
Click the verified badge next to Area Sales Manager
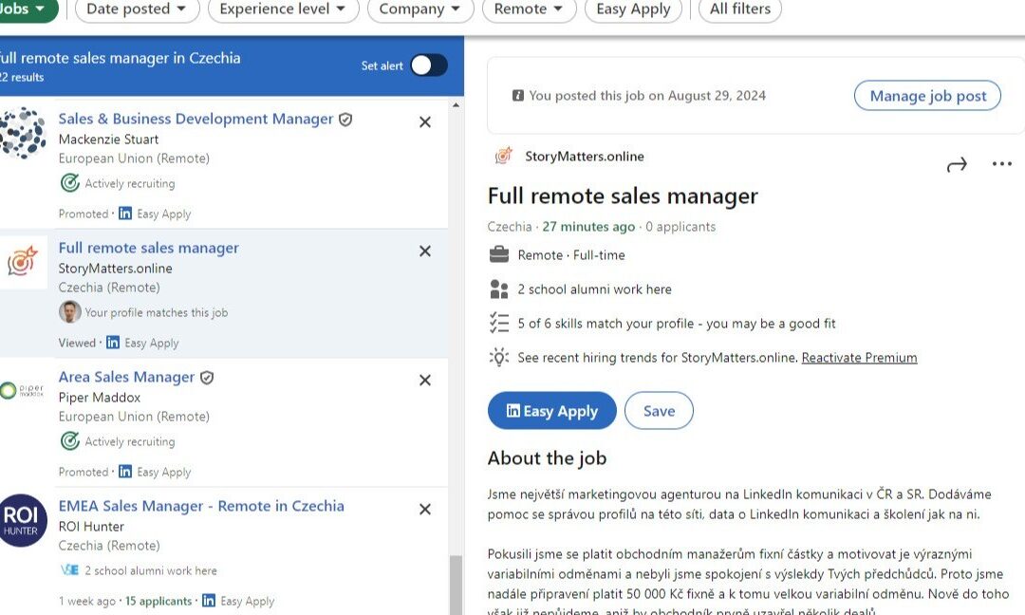click(207, 376)
